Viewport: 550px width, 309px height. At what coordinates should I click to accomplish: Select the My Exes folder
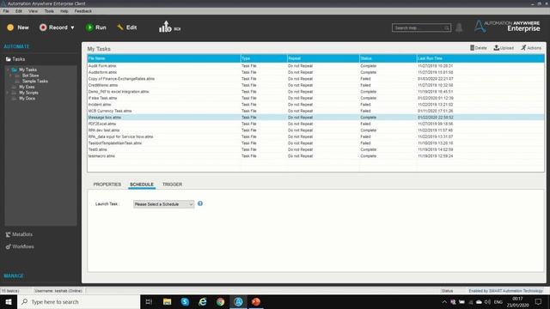point(27,87)
